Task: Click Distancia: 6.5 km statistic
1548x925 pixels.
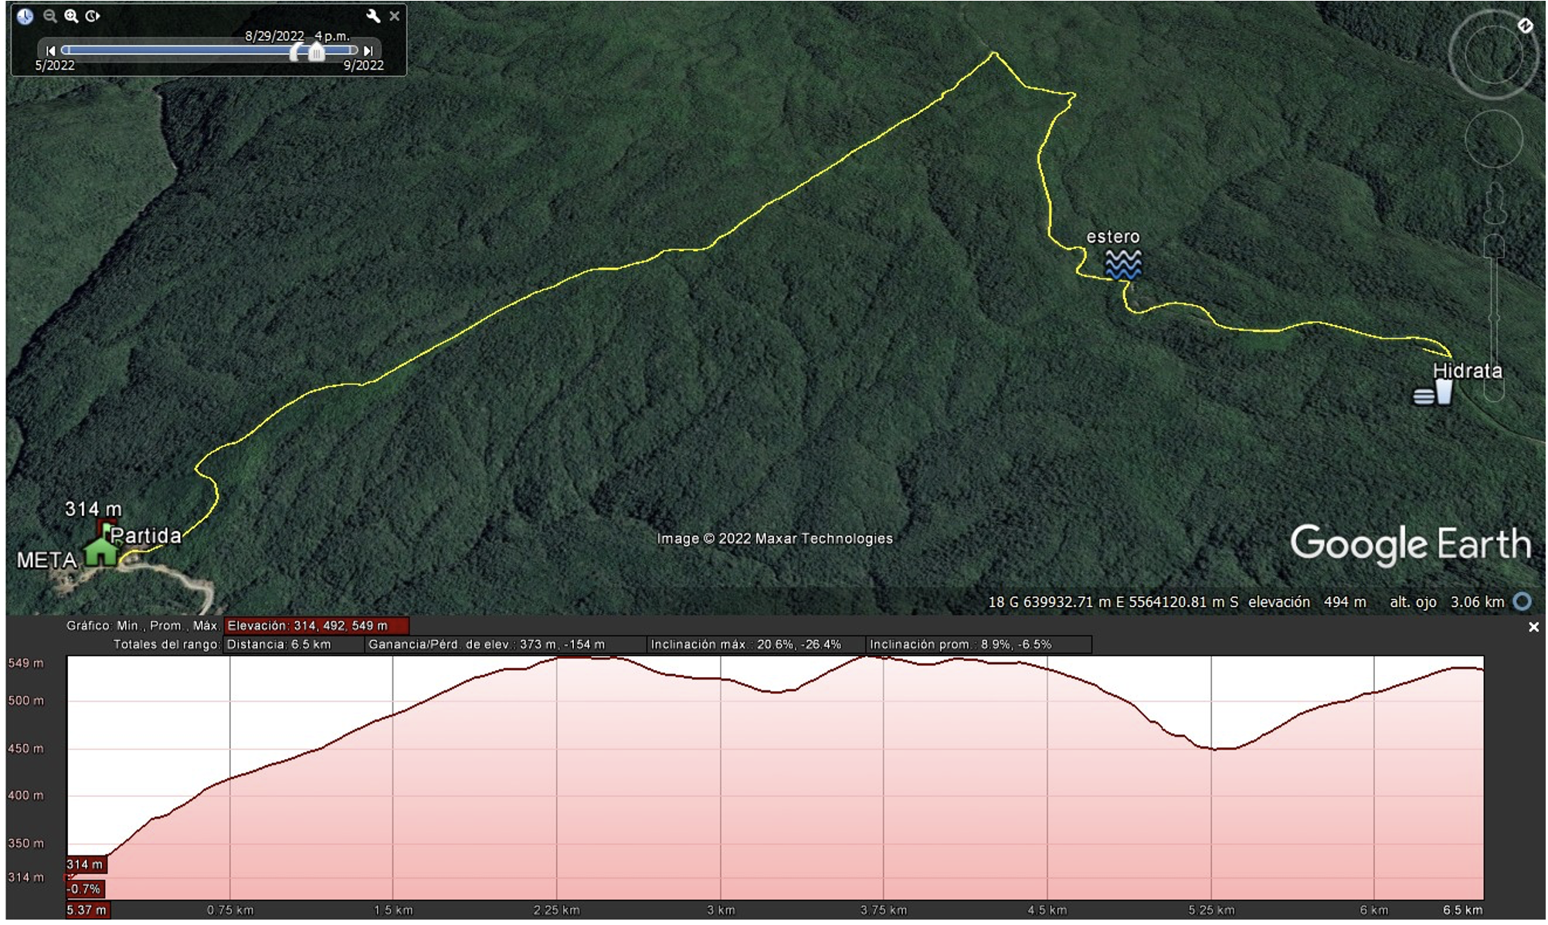Action: [x=294, y=645]
